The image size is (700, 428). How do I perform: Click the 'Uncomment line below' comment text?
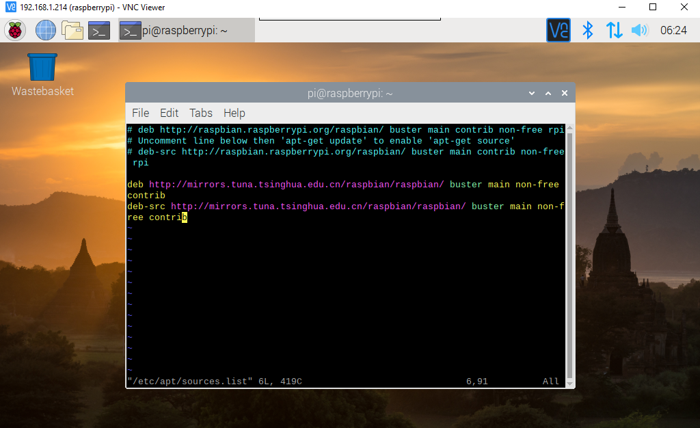[x=321, y=141]
